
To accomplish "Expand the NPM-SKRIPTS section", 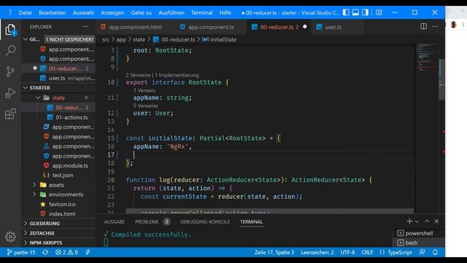I will (46, 243).
